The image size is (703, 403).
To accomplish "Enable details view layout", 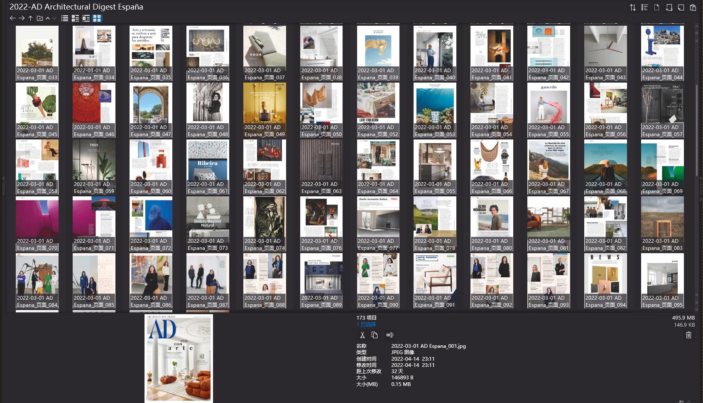I will (x=75, y=18).
